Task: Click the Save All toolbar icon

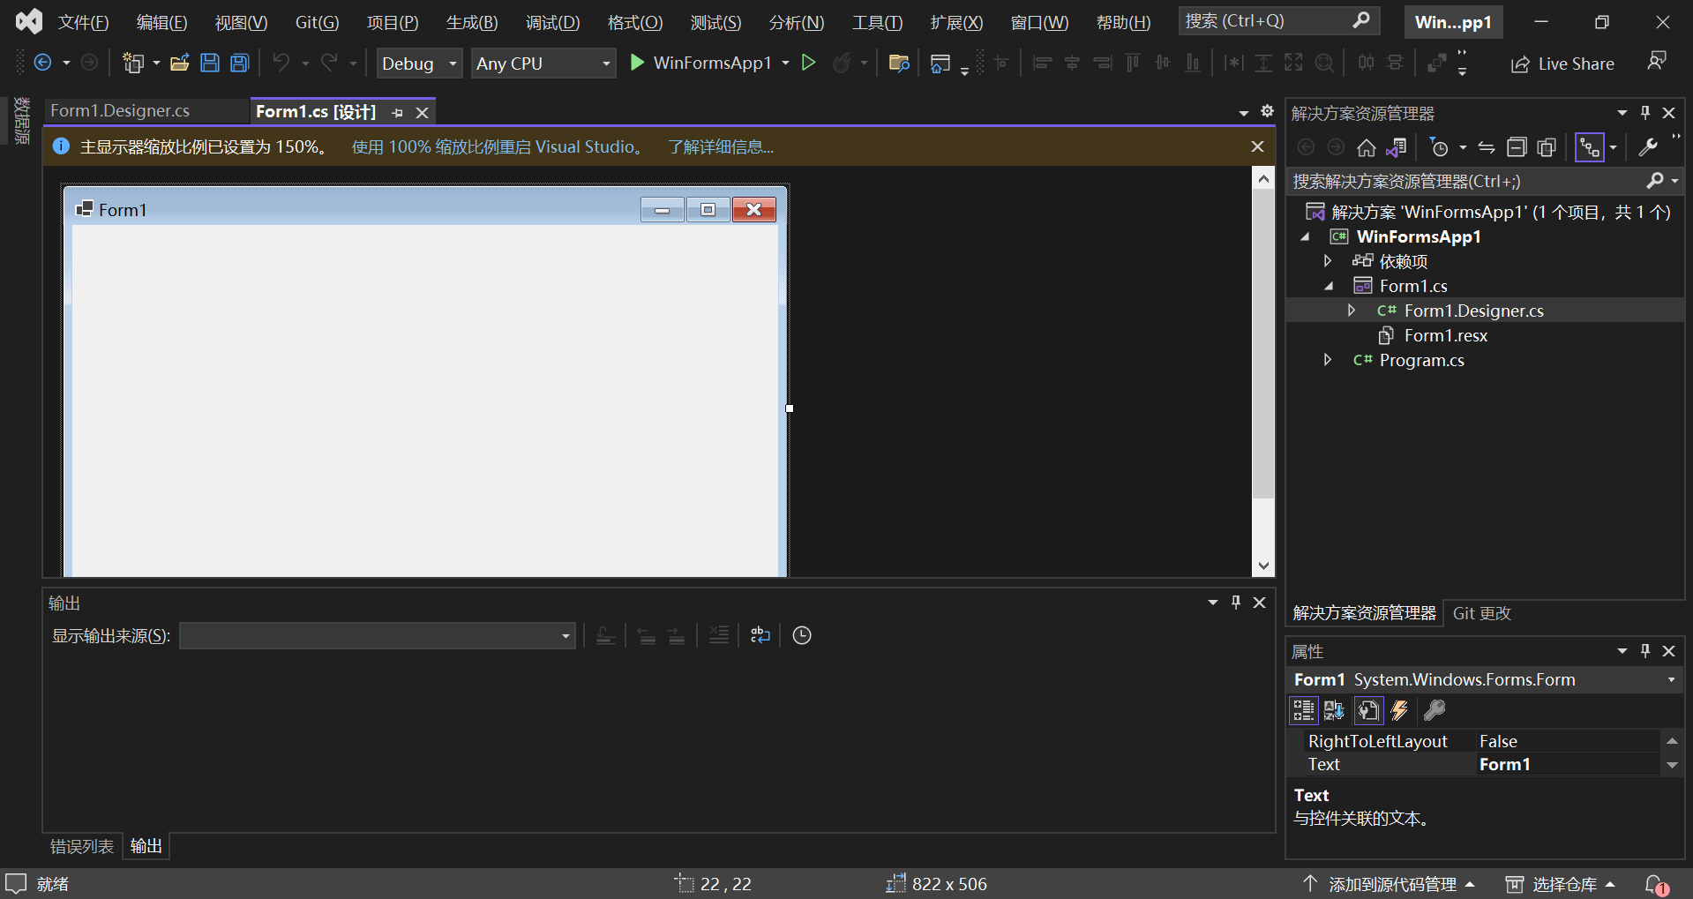Action: pyautogui.click(x=239, y=63)
